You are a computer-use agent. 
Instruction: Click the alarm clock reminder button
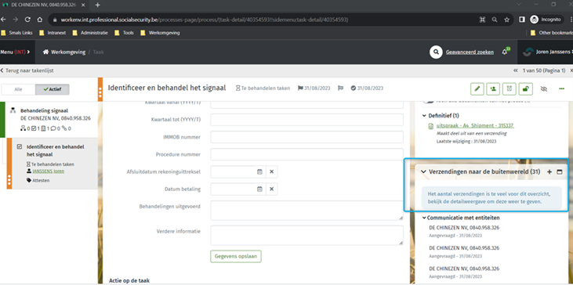(x=510, y=88)
